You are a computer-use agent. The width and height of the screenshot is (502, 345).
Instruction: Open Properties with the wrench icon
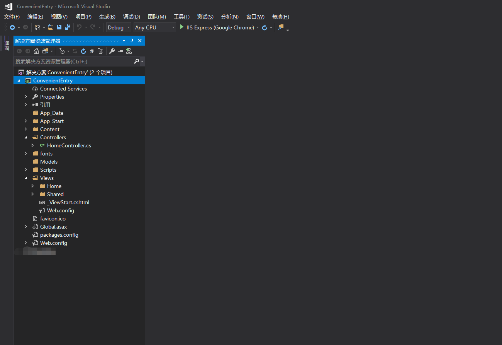pos(112,51)
